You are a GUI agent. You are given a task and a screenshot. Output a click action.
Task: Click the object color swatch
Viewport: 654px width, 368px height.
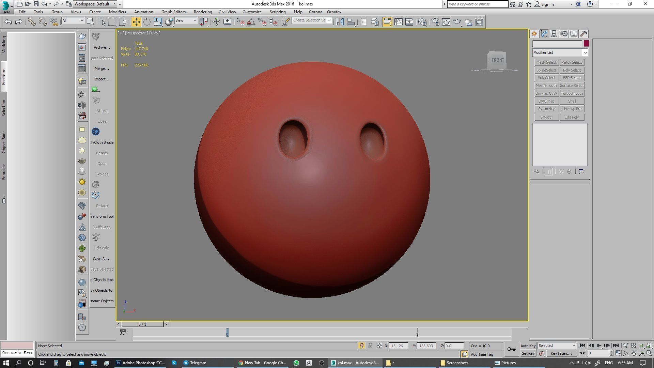586,43
